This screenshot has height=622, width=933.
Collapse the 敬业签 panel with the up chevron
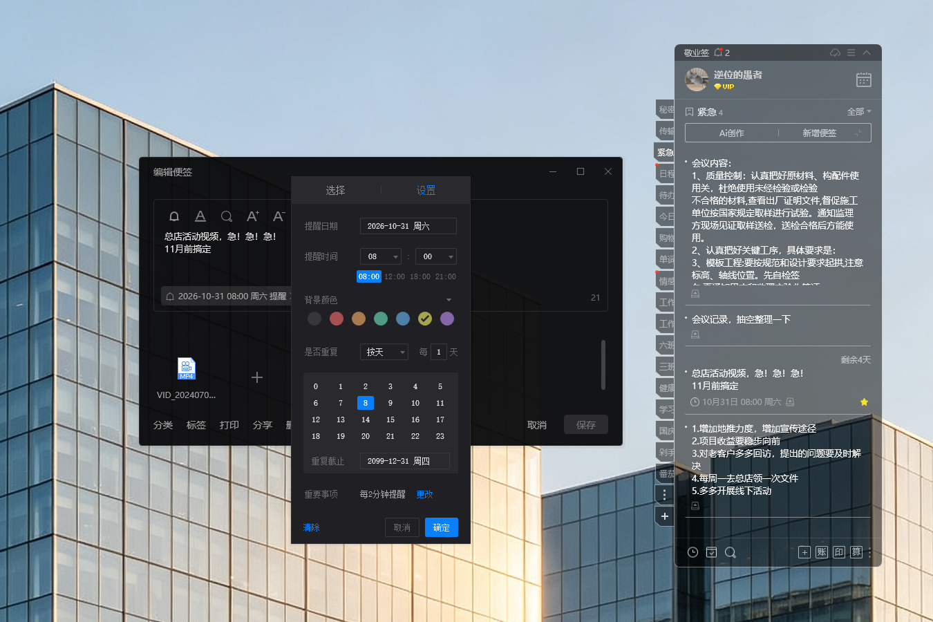pyautogui.click(x=867, y=53)
